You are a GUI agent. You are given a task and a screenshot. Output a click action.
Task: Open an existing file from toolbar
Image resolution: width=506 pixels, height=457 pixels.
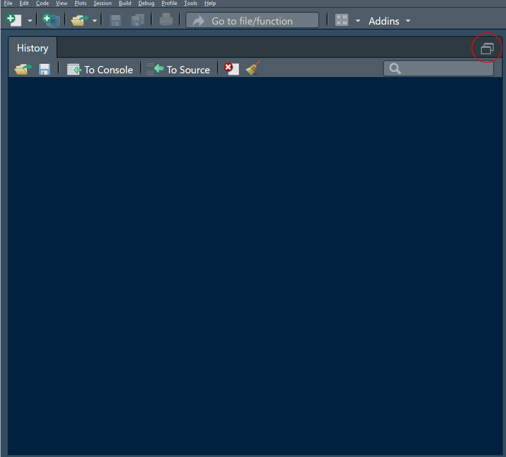(x=80, y=19)
